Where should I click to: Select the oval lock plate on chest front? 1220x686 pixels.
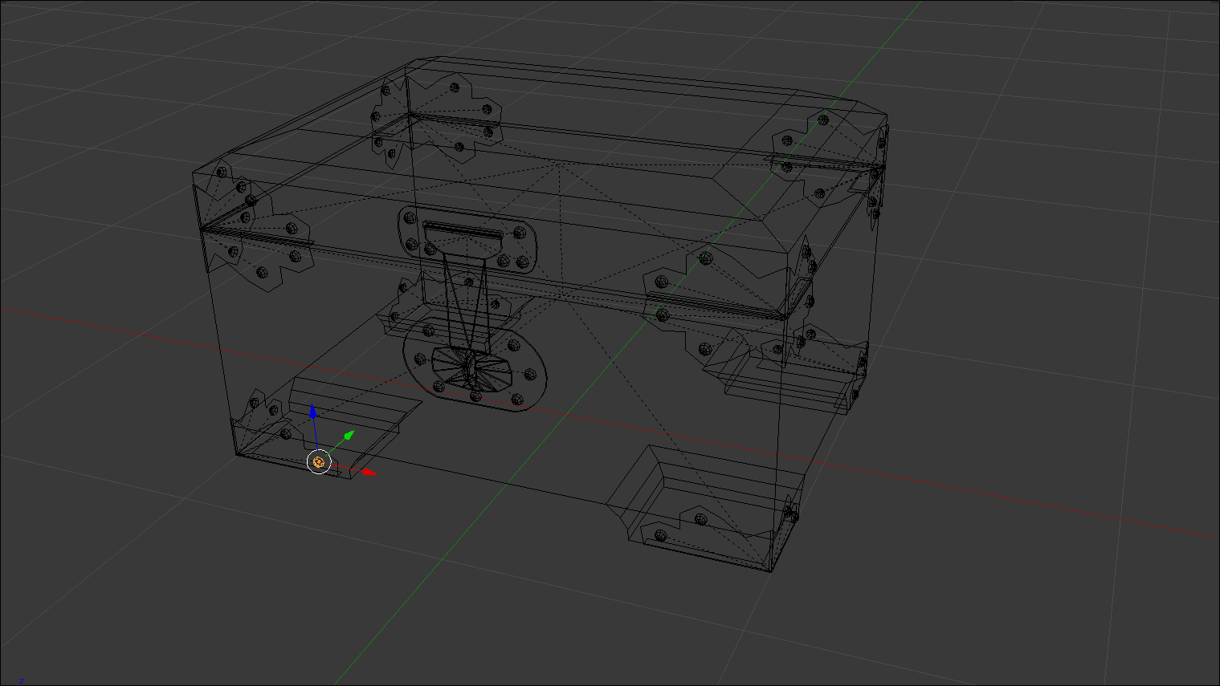475,365
